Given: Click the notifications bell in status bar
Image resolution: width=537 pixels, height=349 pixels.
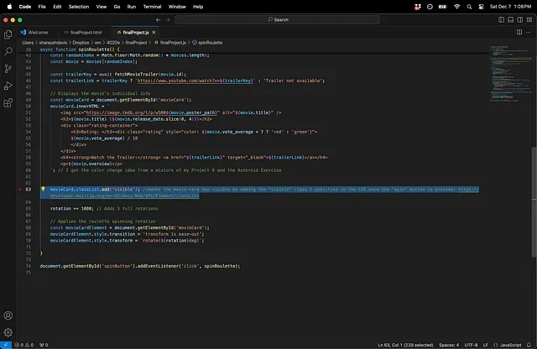Looking at the screenshot, I should pos(529,345).
